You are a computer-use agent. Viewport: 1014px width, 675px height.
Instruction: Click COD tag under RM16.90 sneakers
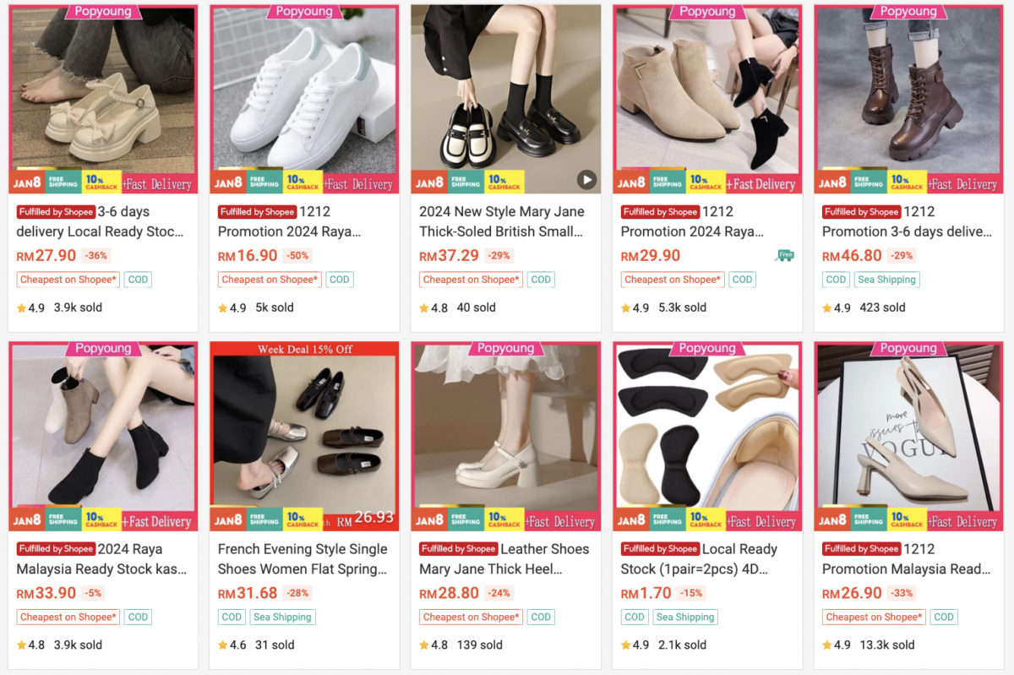340,280
